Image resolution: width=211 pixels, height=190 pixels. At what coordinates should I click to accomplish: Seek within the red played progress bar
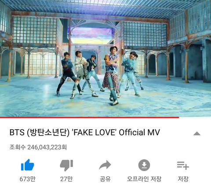[x=89, y=117]
